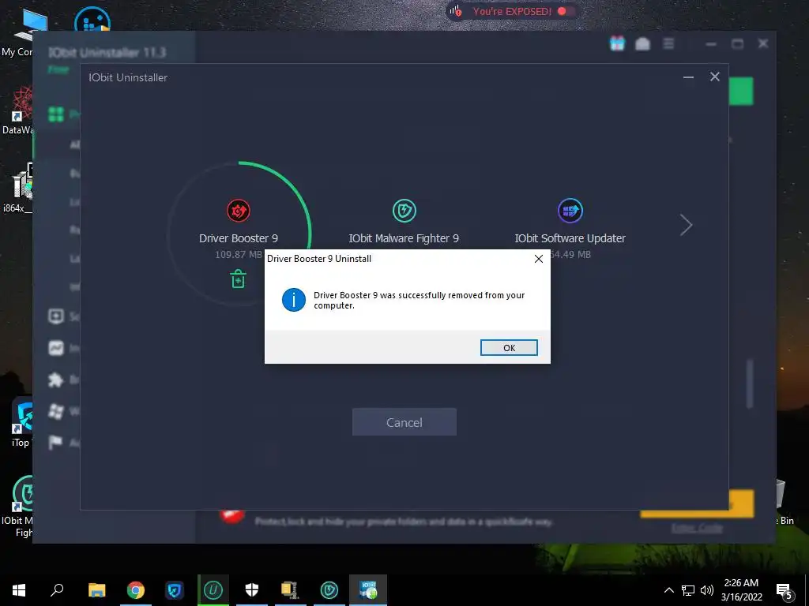Open the clock showing 2:26 AM
This screenshot has height=606, width=809.
tap(741, 590)
